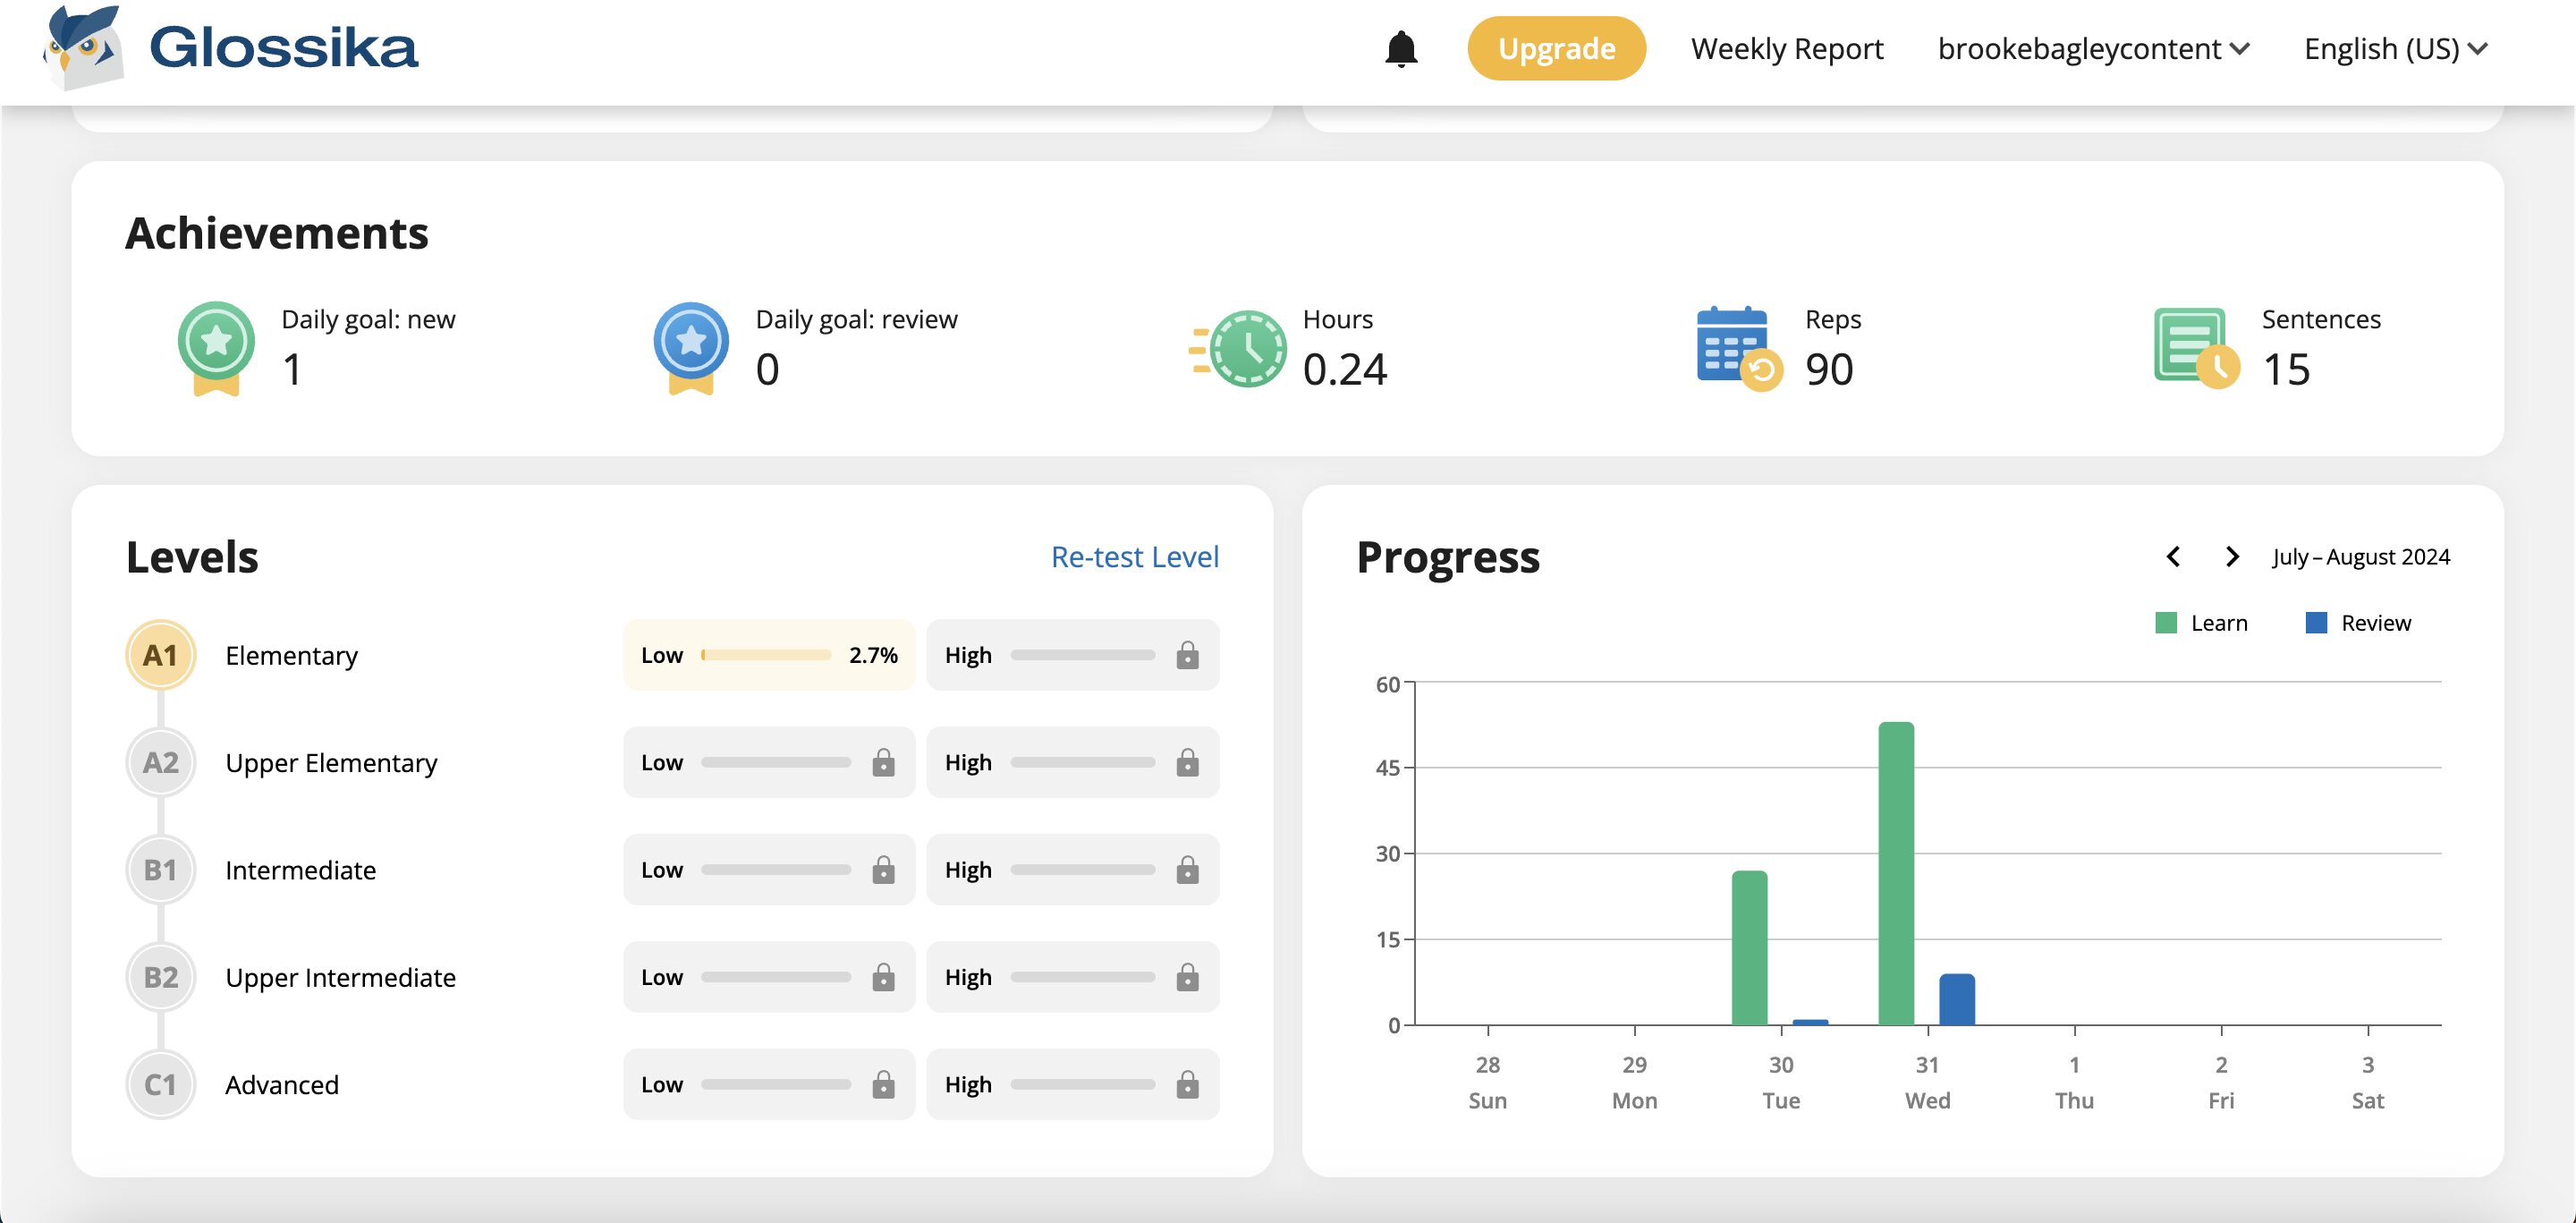Screen dimensions: 2576x1223
Task: Toggle the Learn legend in Progress chart
Action: pos(2201,623)
